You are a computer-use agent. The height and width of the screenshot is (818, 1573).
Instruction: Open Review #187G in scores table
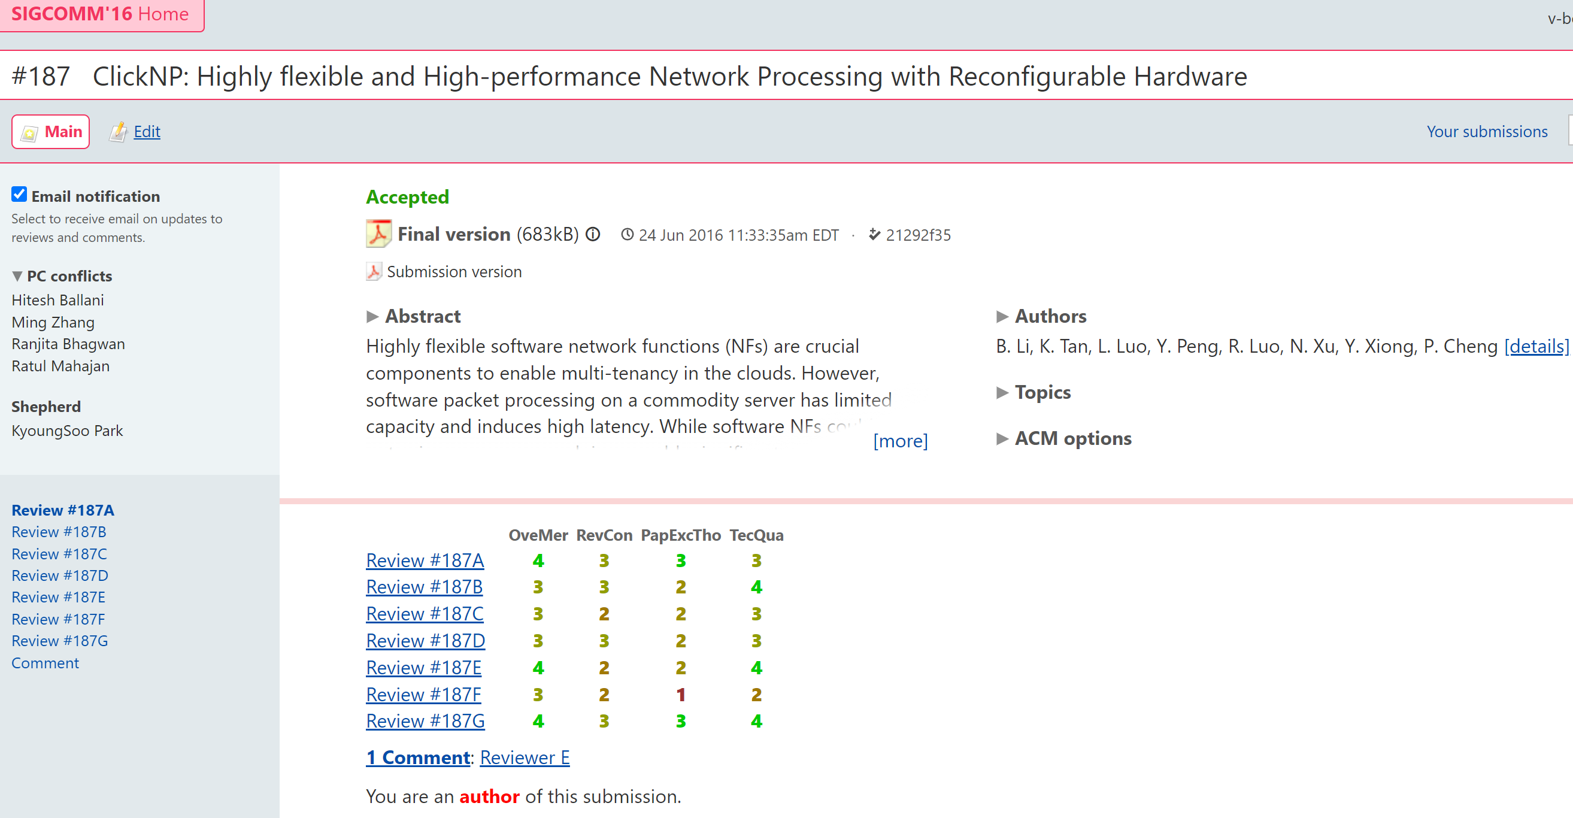tap(426, 721)
